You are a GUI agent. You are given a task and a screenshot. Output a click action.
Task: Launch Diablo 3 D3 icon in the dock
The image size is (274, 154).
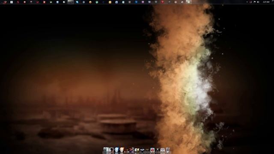pyautogui.click(x=137, y=150)
